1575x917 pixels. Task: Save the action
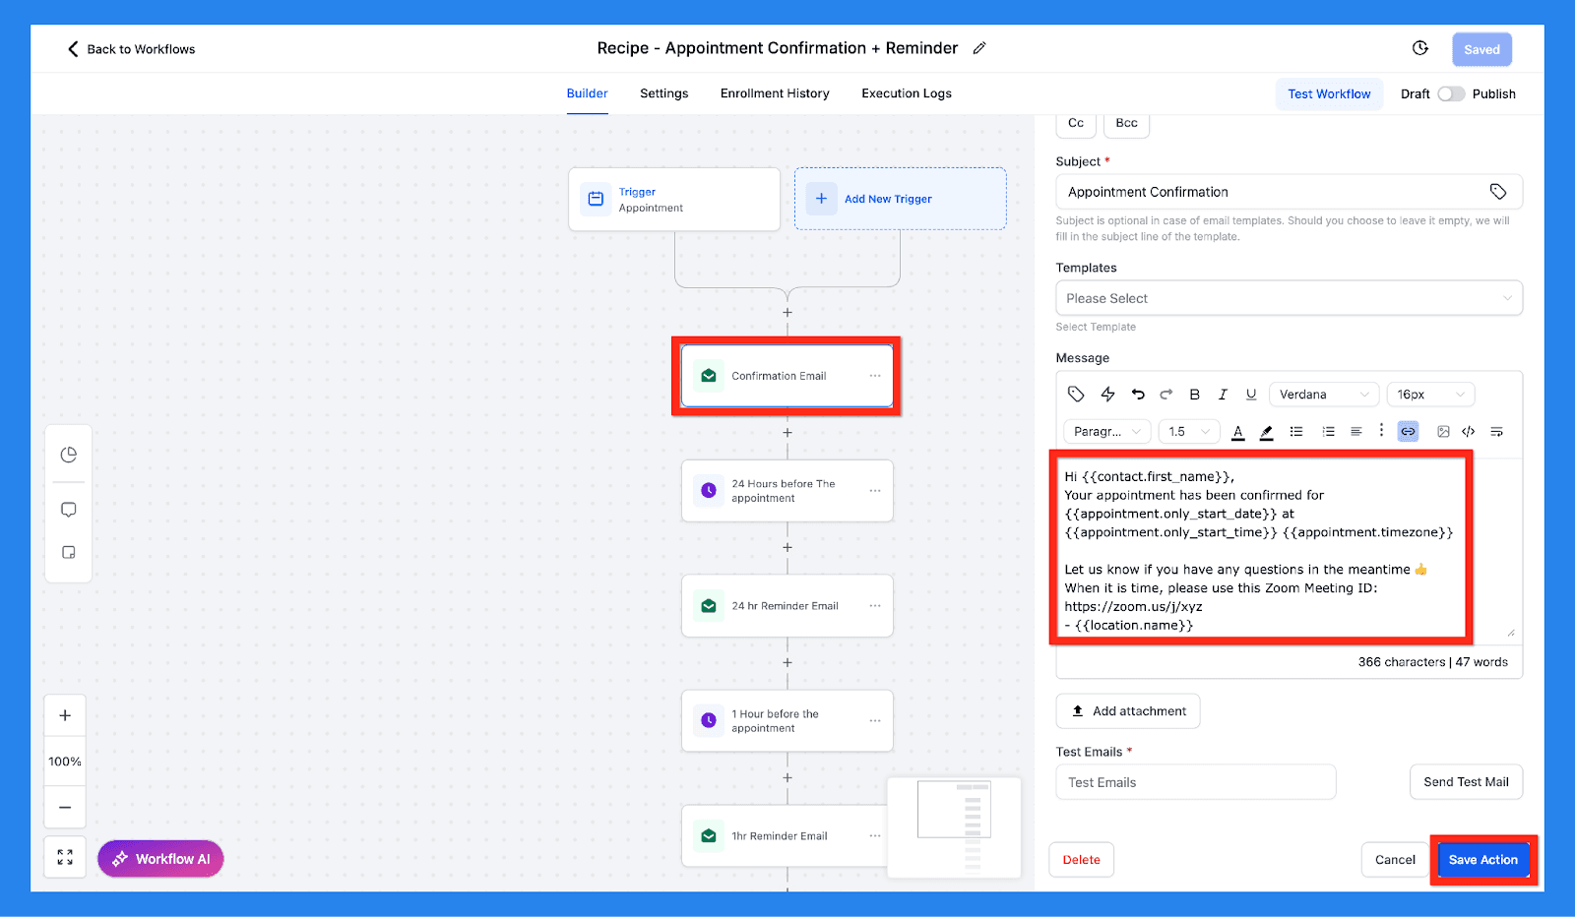tap(1483, 860)
